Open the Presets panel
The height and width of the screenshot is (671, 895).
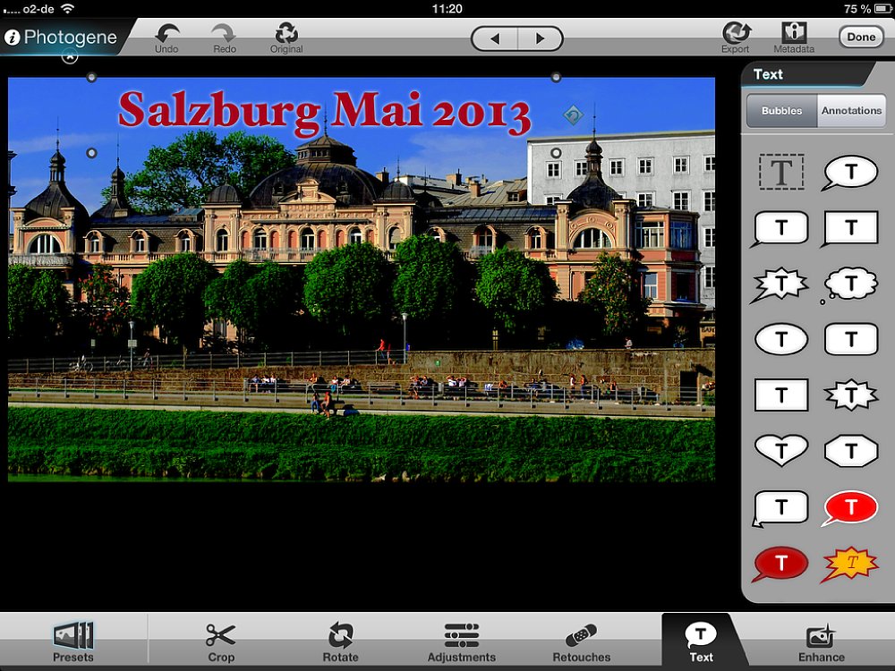(x=73, y=636)
